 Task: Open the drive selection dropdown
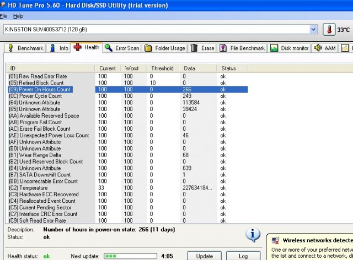click(x=313, y=29)
